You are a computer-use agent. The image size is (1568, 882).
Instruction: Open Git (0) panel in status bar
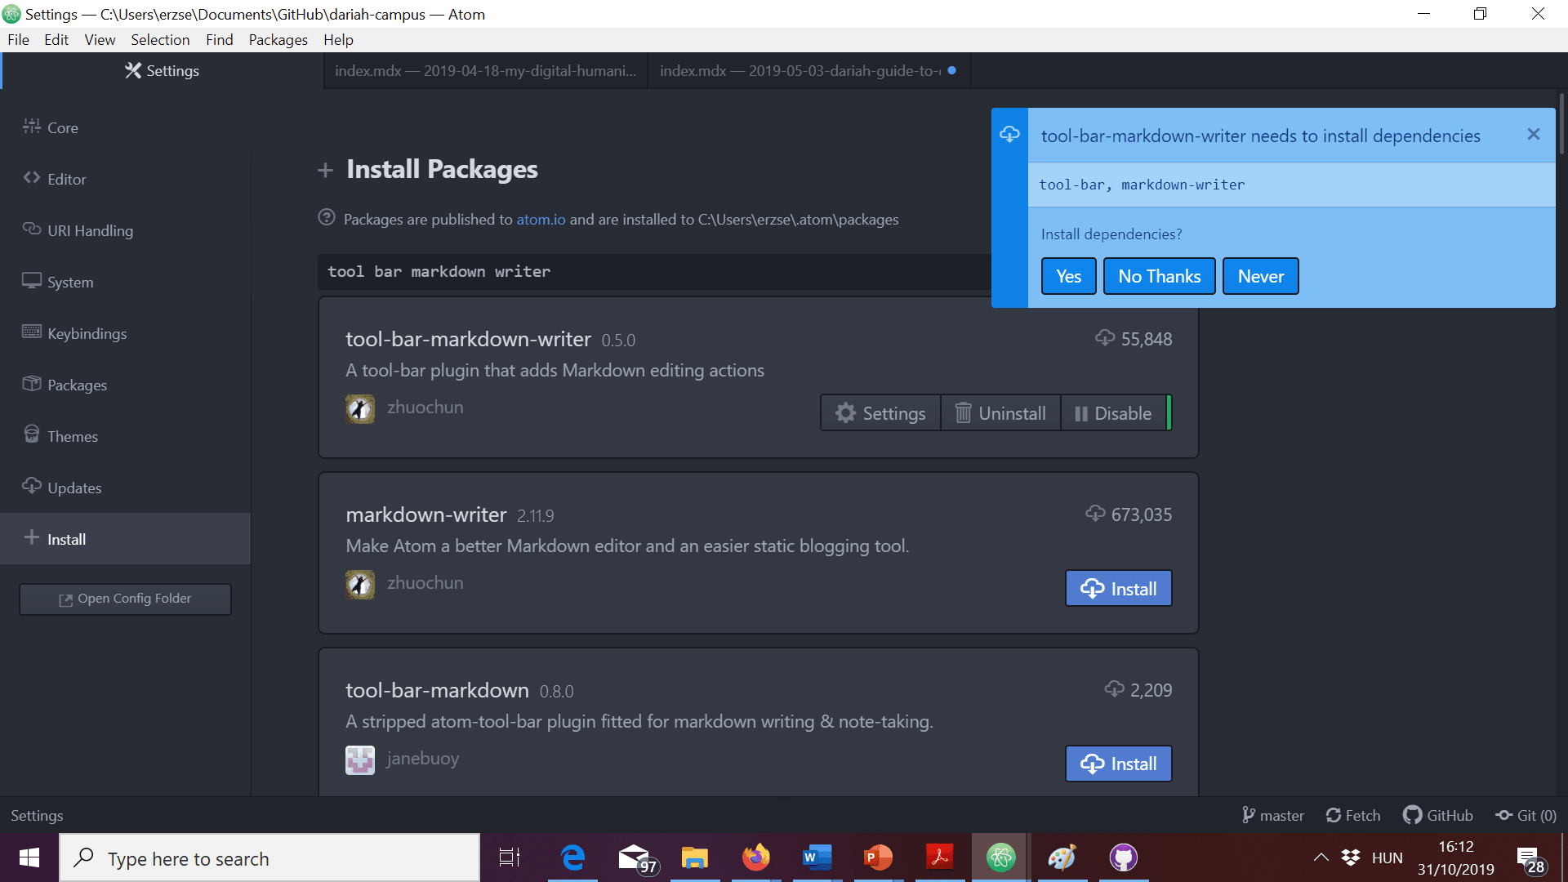click(1526, 815)
